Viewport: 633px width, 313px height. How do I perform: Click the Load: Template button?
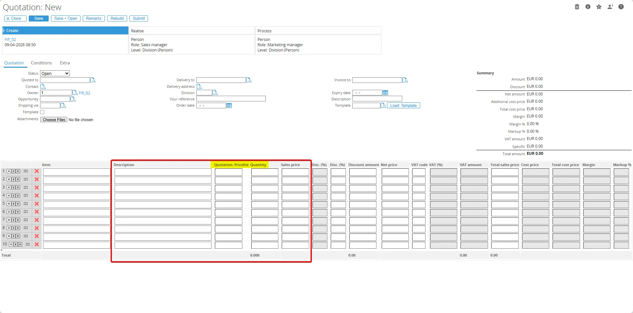(x=403, y=106)
